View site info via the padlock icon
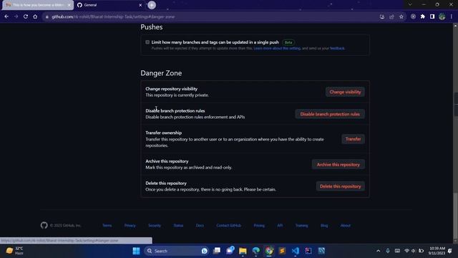The image size is (458, 258). pyautogui.click(x=47, y=17)
